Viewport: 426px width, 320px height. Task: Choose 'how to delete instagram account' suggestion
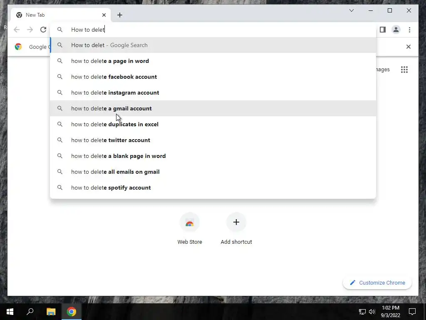pos(213,92)
